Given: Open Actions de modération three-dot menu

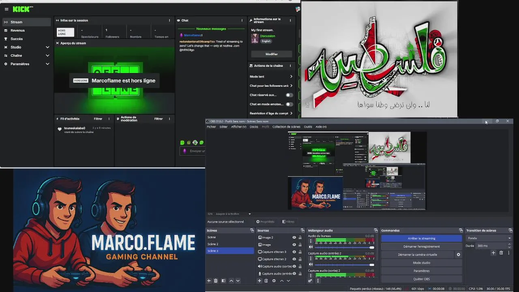Looking at the screenshot, I should pyautogui.click(x=169, y=119).
